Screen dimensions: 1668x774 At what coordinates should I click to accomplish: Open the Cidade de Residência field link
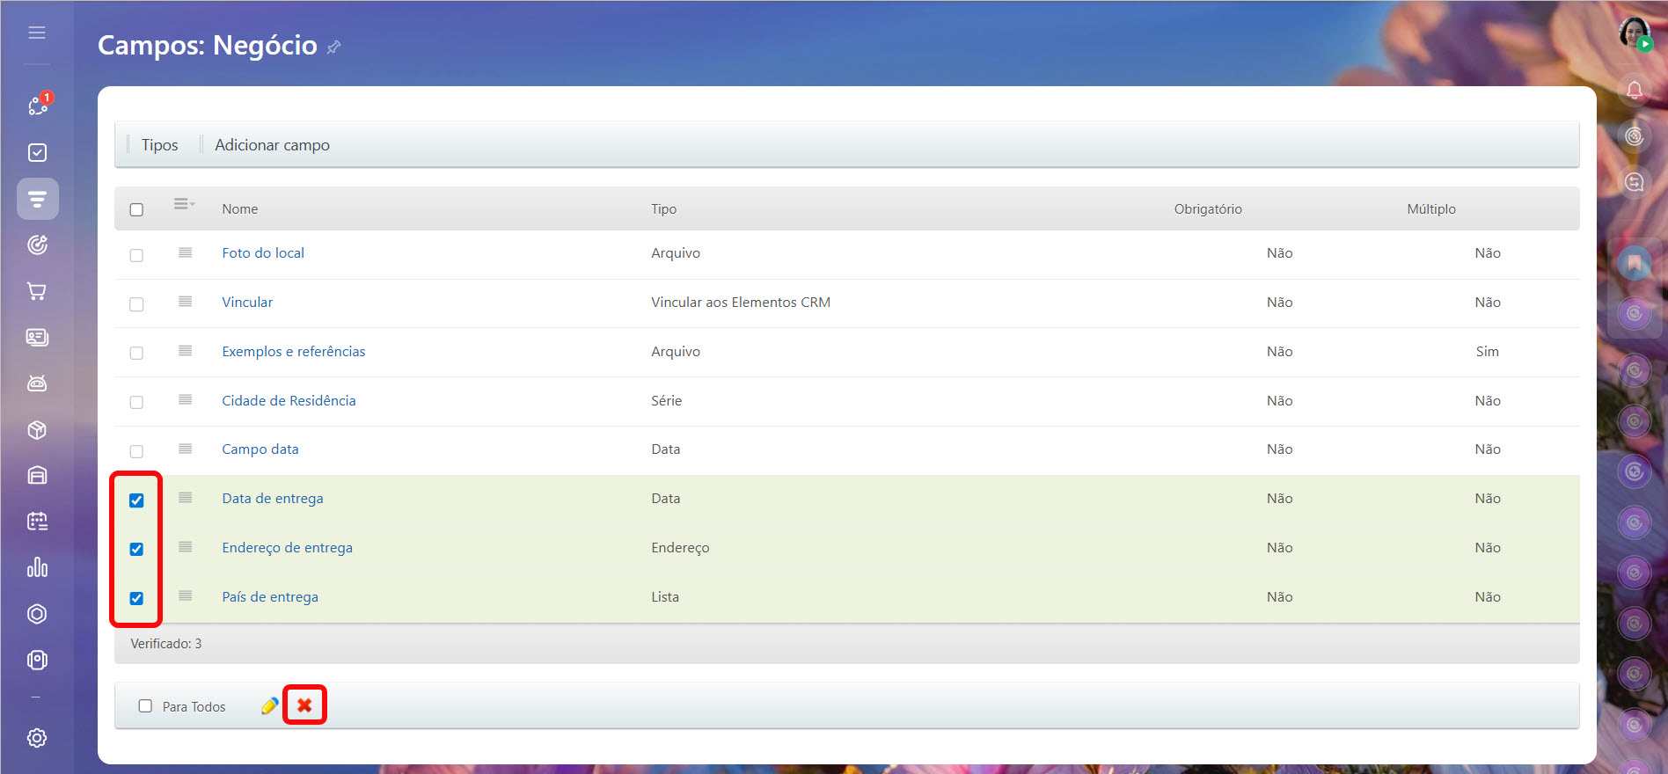pos(289,401)
